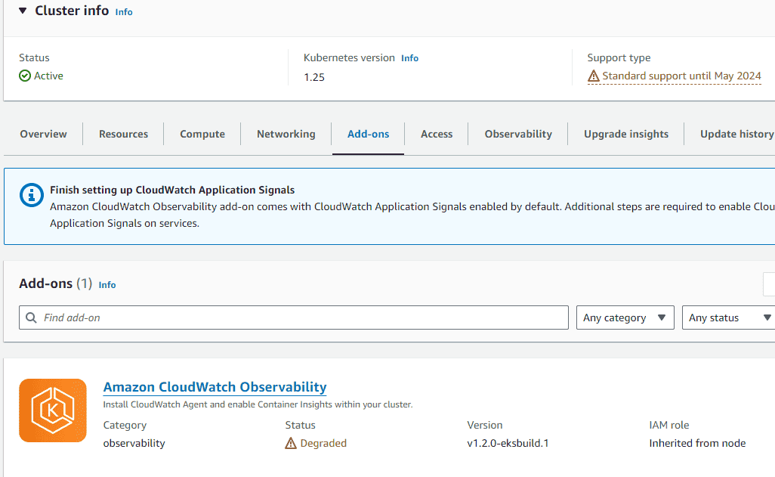Open the Any status dropdown

(x=728, y=317)
